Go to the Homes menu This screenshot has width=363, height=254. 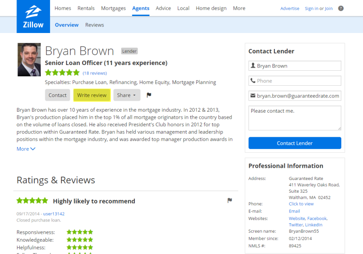coord(63,8)
